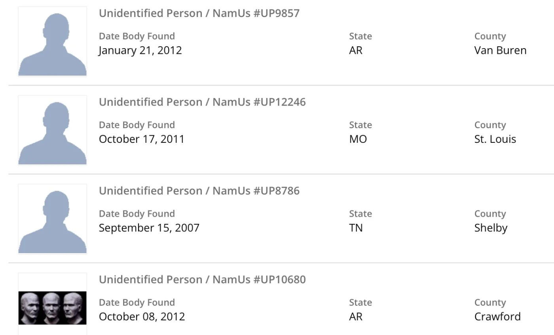
Task: Click the St. Louis county value
Action: coord(495,139)
